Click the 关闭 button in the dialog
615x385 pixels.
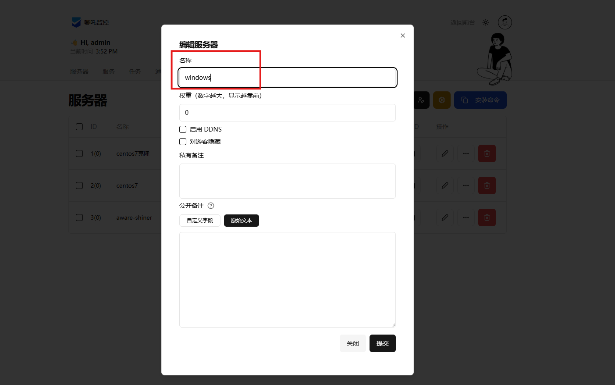point(353,343)
